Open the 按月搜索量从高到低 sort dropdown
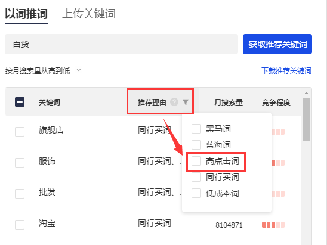Viewport: 327px width, 245px height. [43, 70]
